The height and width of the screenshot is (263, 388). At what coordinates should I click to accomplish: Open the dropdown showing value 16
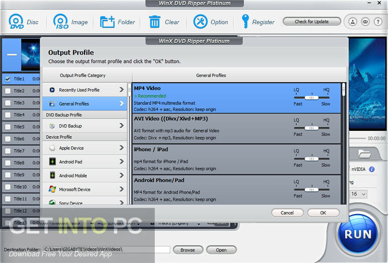point(358,194)
